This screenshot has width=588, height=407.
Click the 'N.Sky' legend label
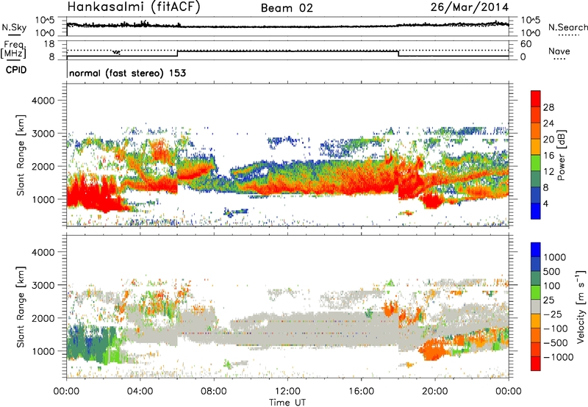coord(14,27)
